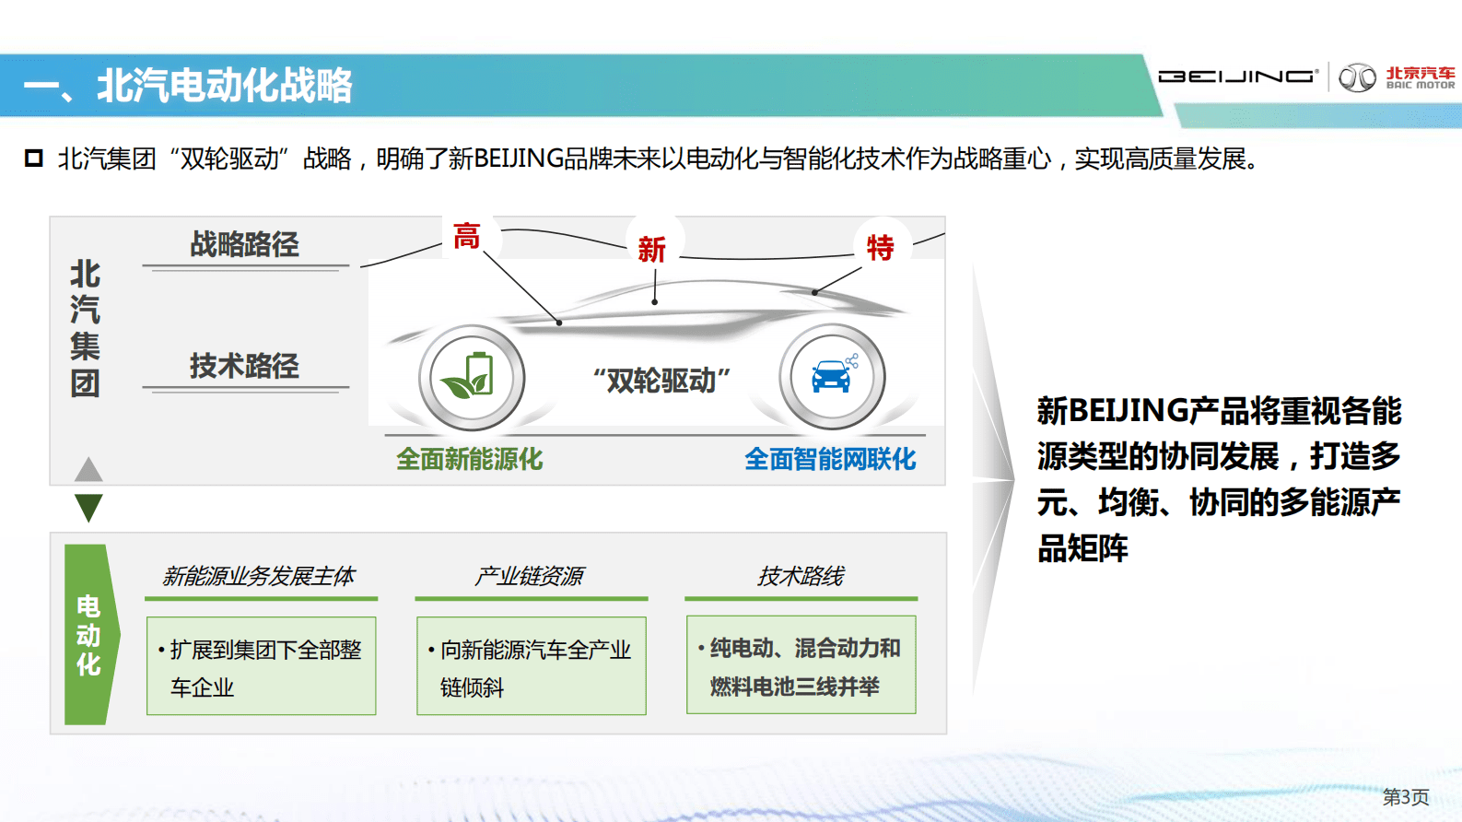Select the 战略路径 heading

pyautogui.click(x=245, y=244)
